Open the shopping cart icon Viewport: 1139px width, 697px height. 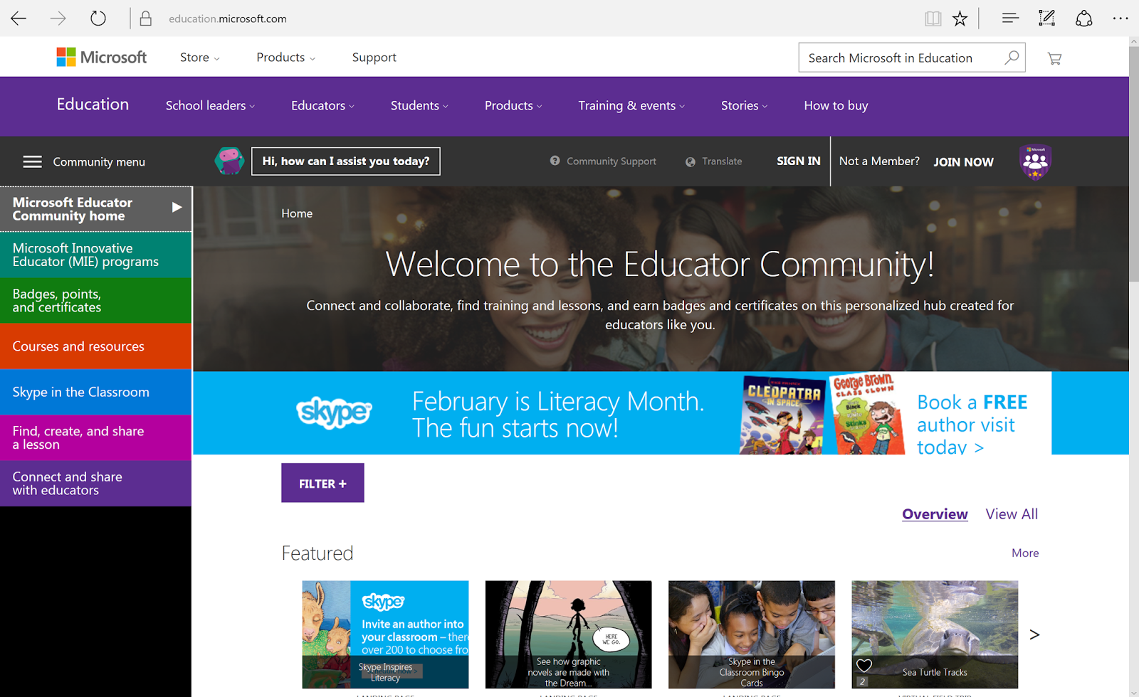1054,58
